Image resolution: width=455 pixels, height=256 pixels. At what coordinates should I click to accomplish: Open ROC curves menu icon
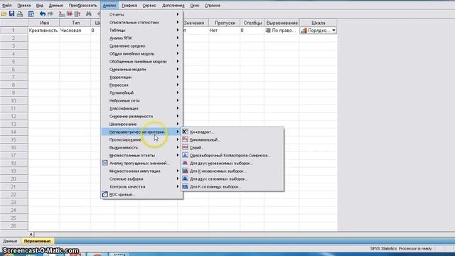[x=105, y=194]
